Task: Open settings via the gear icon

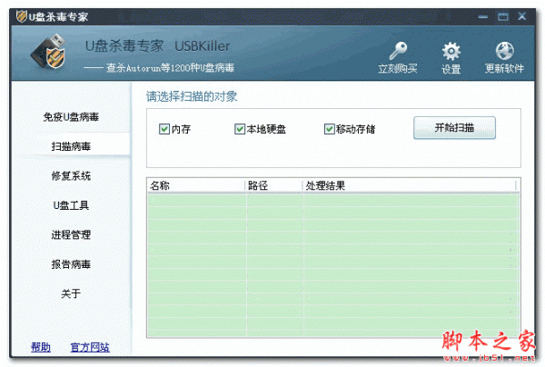Action: (x=451, y=51)
